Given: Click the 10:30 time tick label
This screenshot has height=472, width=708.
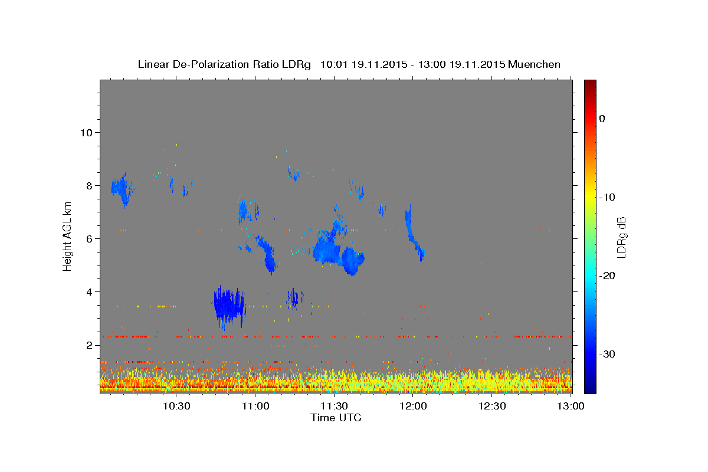Looking at the screenshot, I should (x=176, y=406).
